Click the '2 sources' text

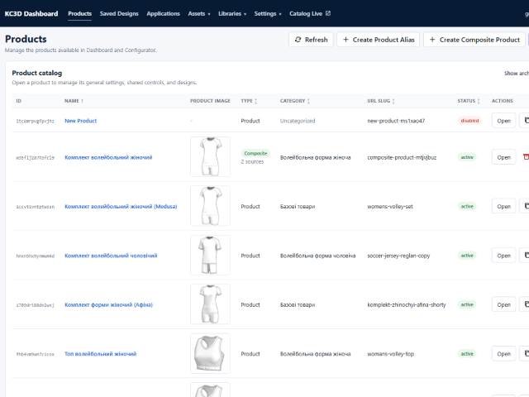[252, 162]
